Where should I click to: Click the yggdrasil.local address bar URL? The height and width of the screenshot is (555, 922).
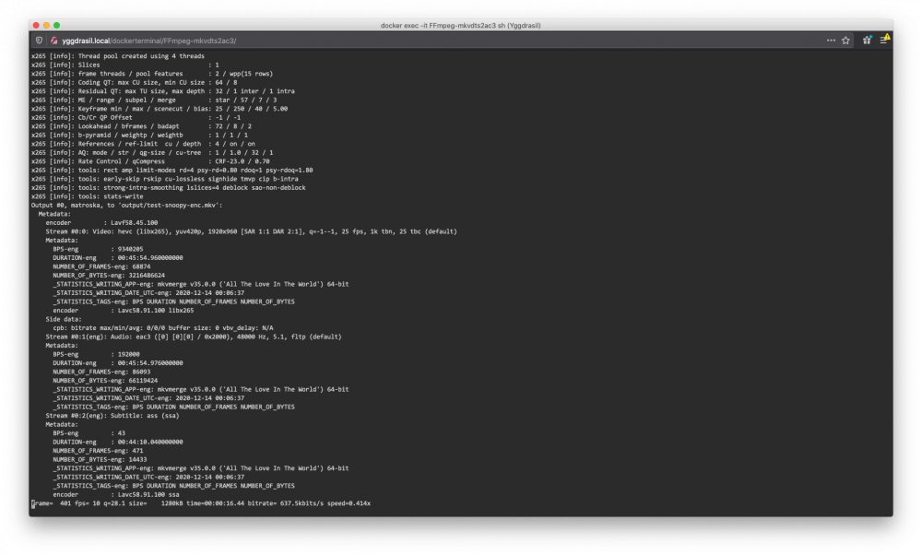click(x=149, y=41)
